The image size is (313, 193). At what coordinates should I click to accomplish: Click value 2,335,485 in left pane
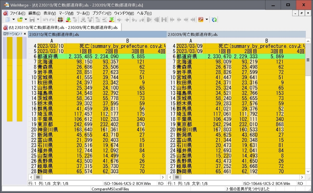[x=80, y=56]
